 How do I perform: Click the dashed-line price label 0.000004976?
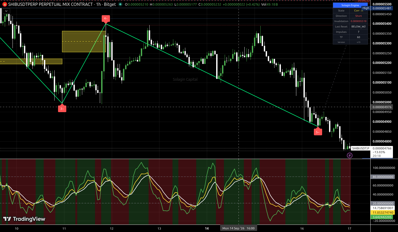[382, 107]
